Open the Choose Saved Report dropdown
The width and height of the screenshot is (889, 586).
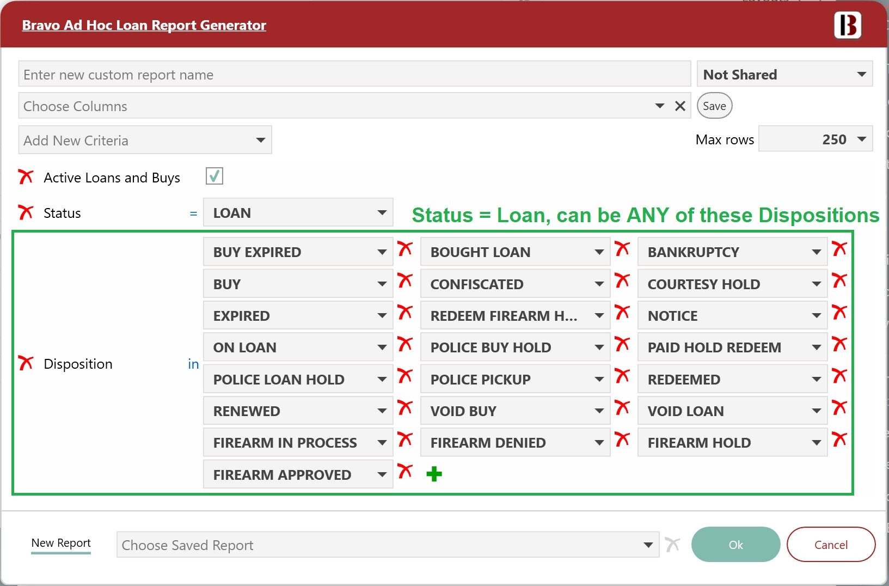click(388, 545)
